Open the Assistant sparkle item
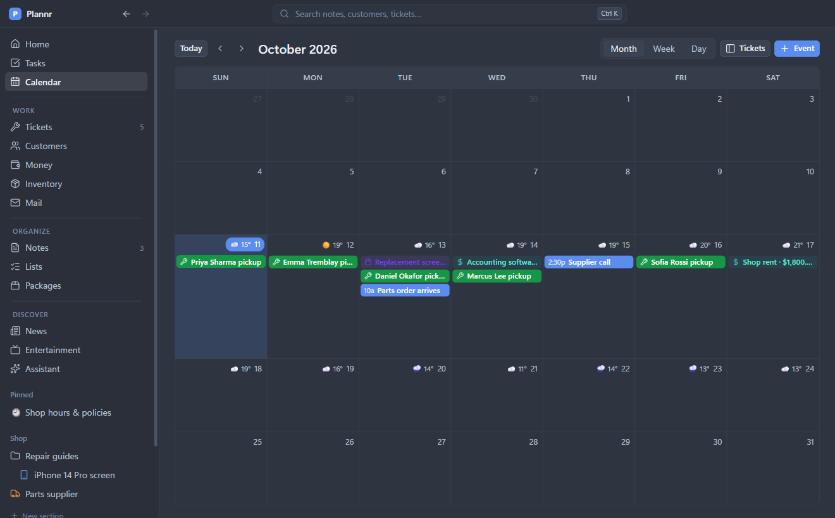835x518 pixels. click(x=77, y=369)
